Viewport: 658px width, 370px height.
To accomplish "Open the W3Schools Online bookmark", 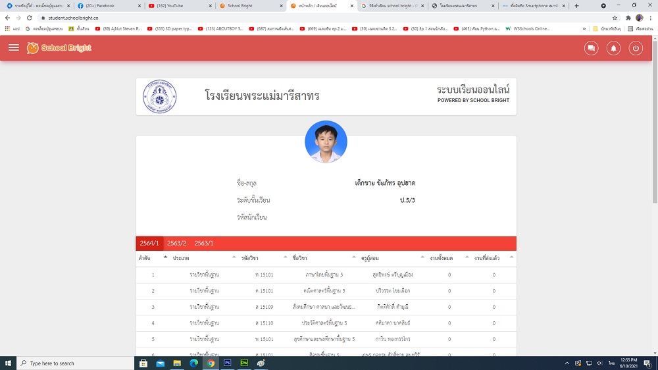I will (x=528, y=29).
